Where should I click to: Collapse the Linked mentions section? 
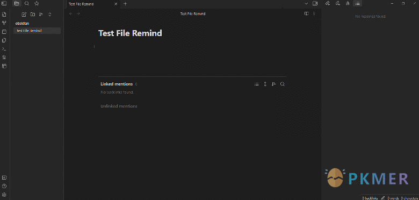click(x=117, y=84)
